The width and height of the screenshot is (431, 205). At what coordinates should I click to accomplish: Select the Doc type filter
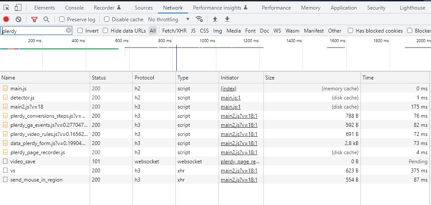264,31
